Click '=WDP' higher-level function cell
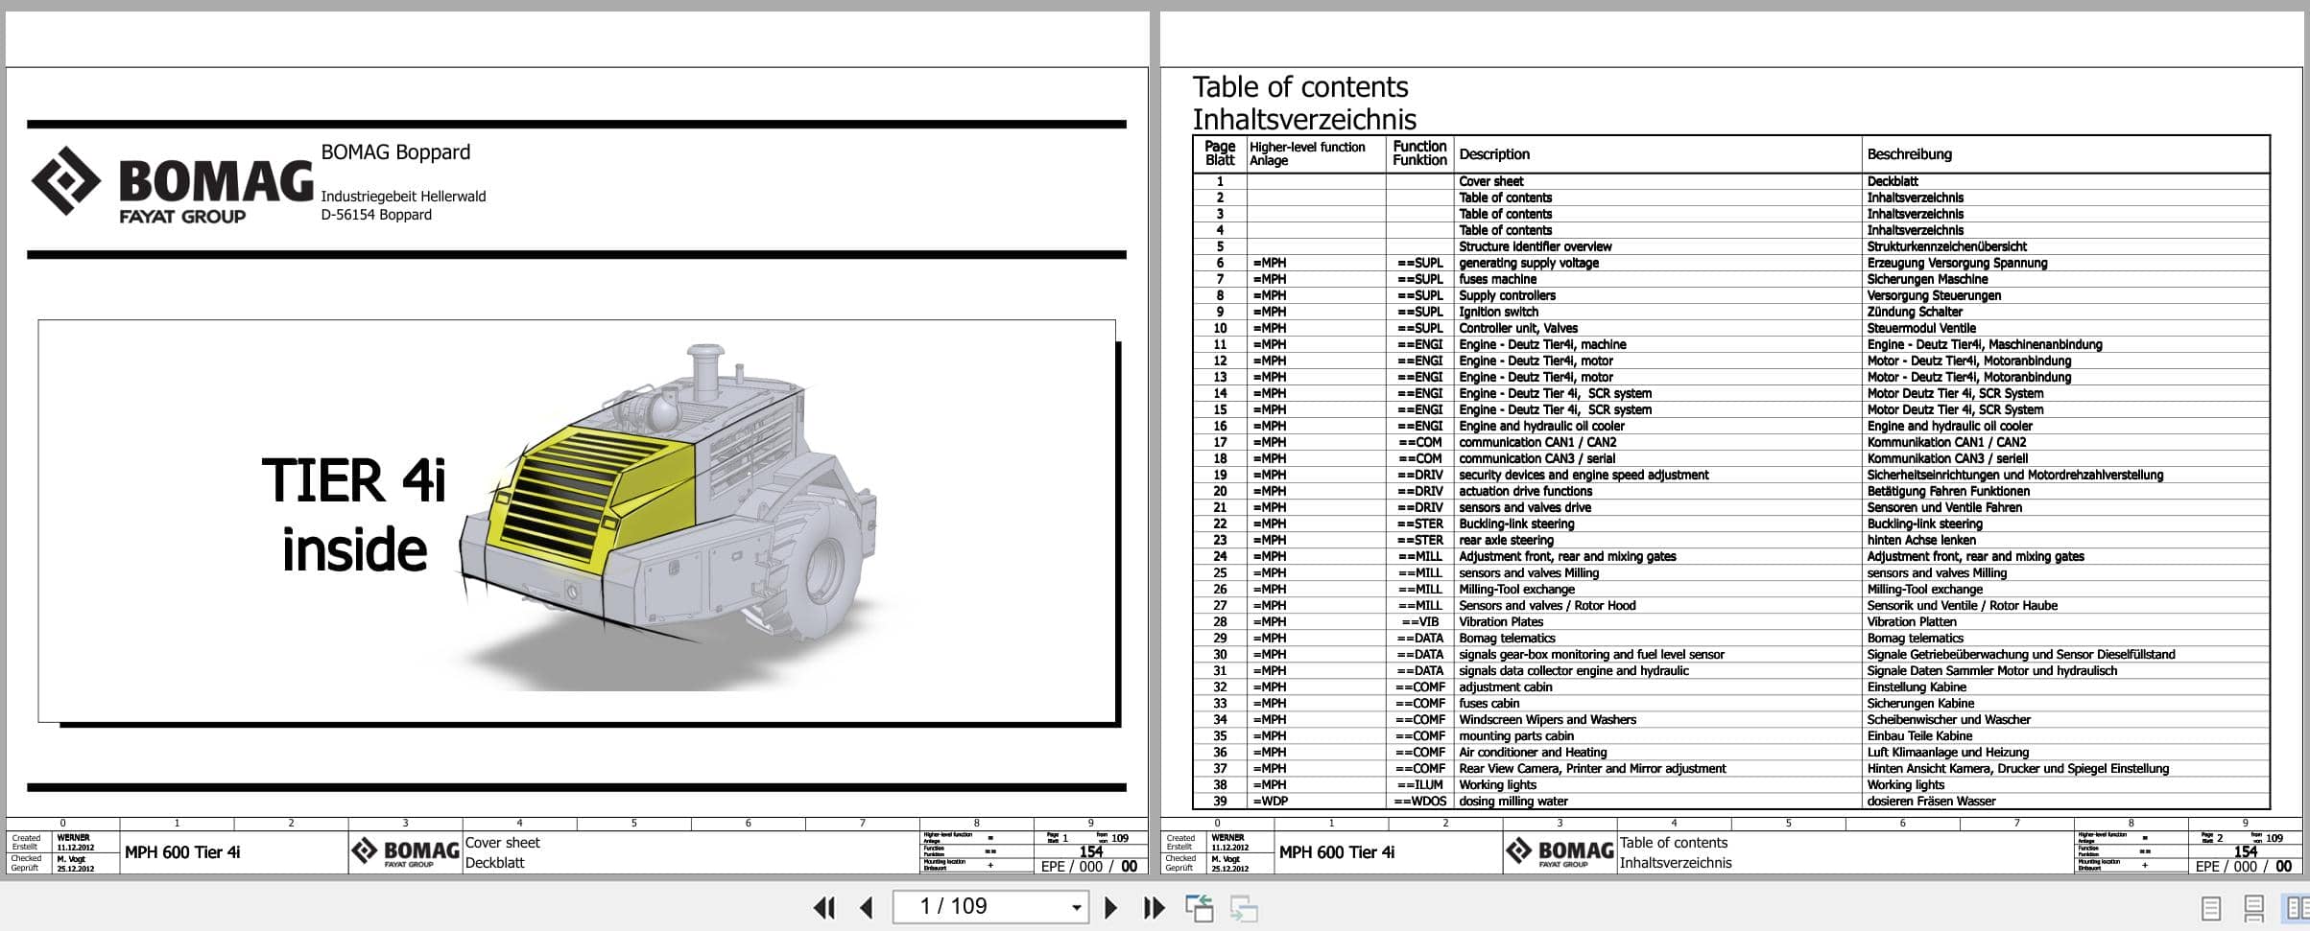This screenshot has width=2310, height=931. point(1270,801)
